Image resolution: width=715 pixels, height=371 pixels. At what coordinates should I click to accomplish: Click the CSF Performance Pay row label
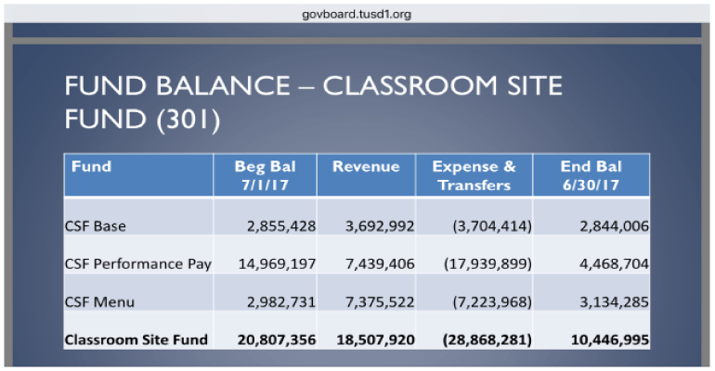point(138,263)
